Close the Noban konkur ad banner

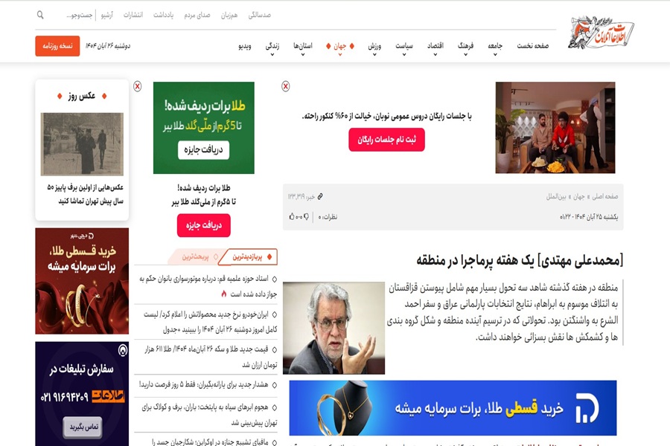tap(285, 86)
